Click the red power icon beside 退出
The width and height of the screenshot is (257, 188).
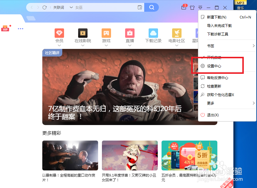coord(203,115)
